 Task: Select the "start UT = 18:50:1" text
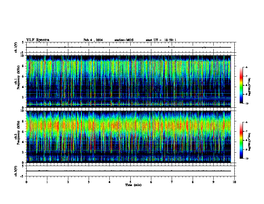pos(161,40)
